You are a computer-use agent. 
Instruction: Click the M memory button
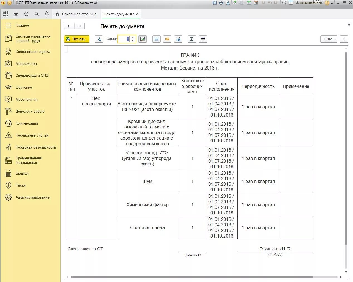263,3
